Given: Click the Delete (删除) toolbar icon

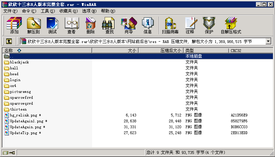Looking at the screenshot, I should pos(90,25).
